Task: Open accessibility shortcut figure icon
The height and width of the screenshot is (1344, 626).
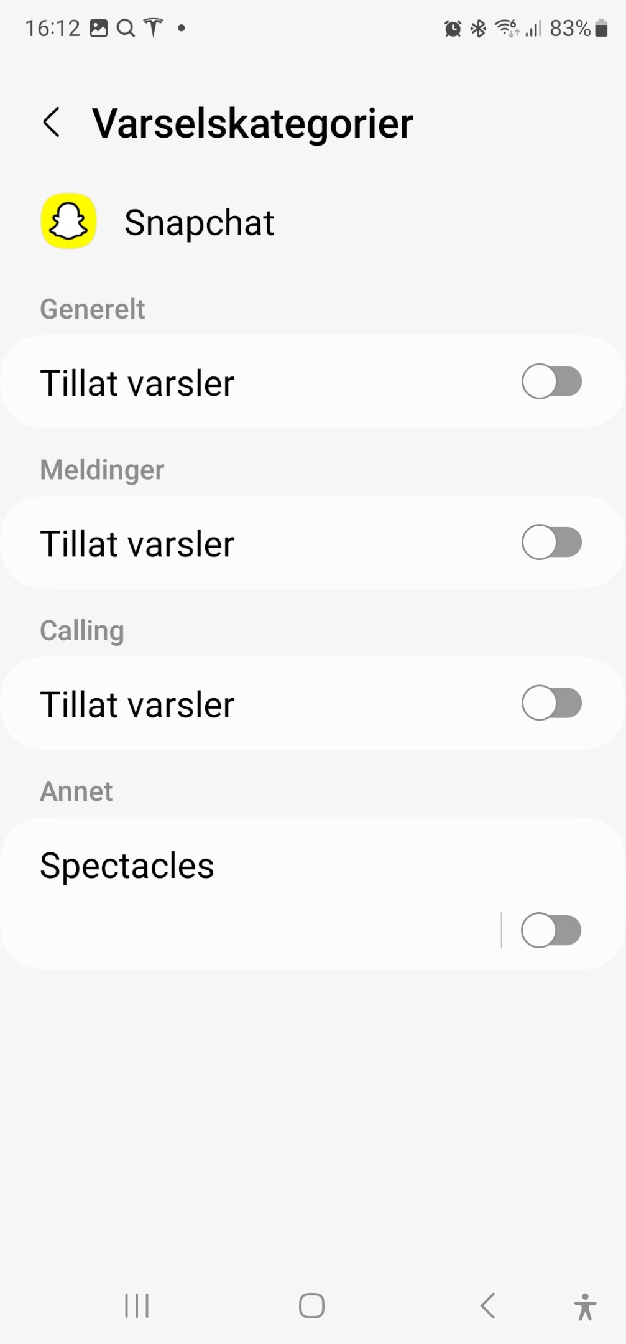Action: point(584,1306)
